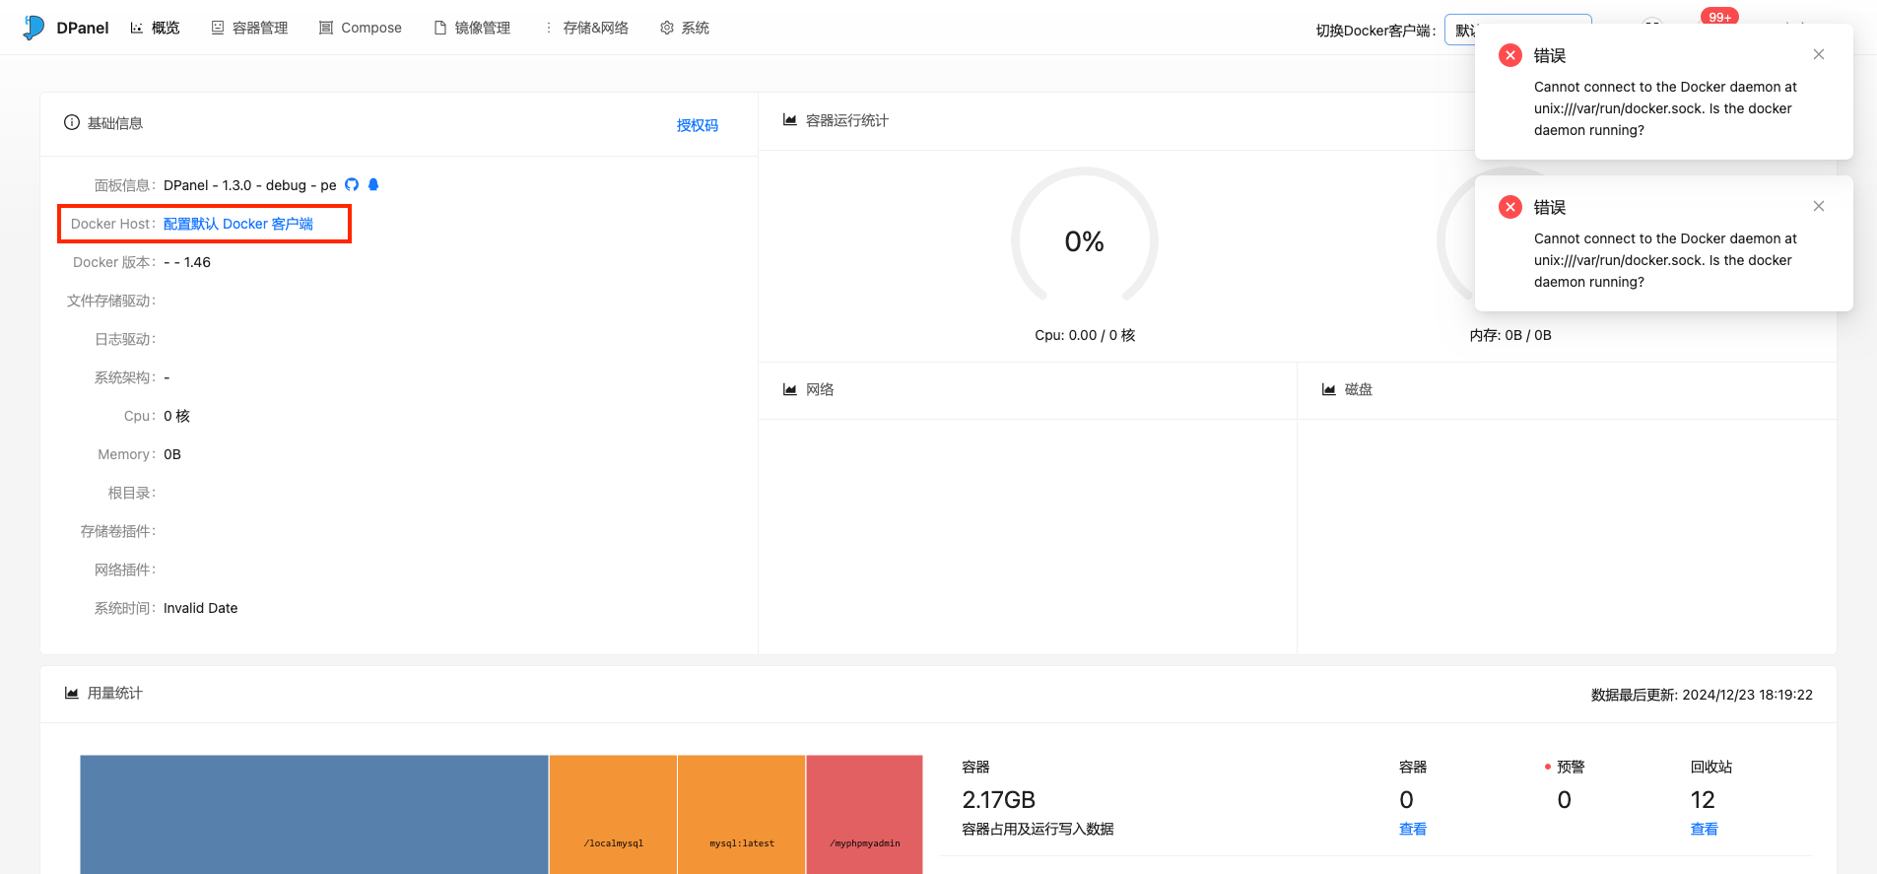Screen dimensions: 1877x874
Task: Click the 容器运行统计 chart icon
Action: point(790,120)
